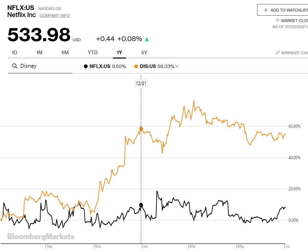Click the minimize chart arrows icon
The width and height of the screenshot is (308, 252).
(x=278, y=53)
